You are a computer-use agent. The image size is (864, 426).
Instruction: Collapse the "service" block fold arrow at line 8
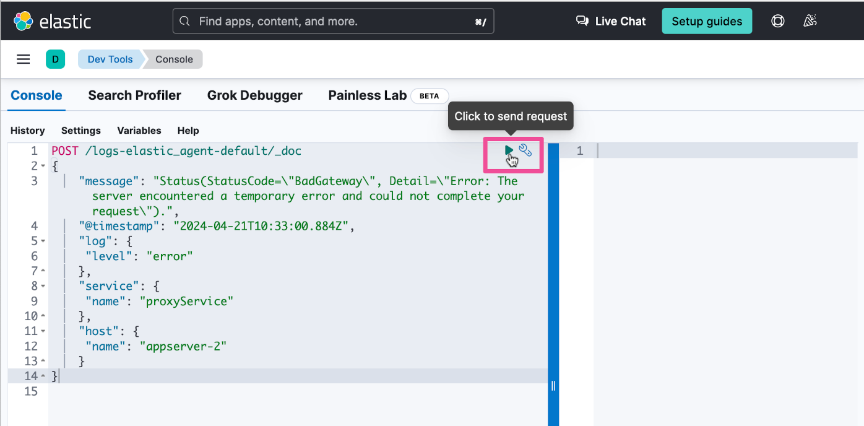(43, 287)
